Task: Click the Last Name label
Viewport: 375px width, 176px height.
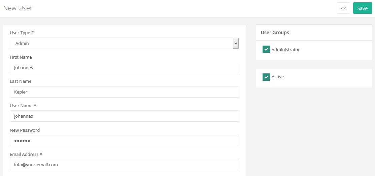Action: 21,81
